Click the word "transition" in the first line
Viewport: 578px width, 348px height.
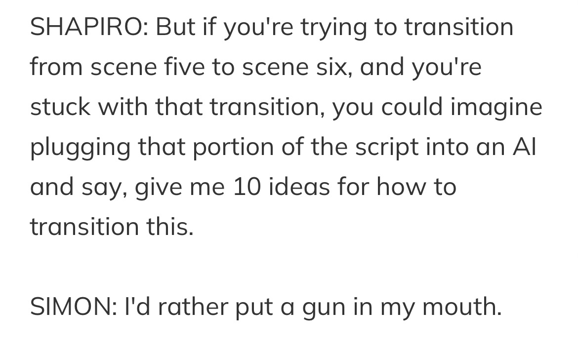click(459, 27)
